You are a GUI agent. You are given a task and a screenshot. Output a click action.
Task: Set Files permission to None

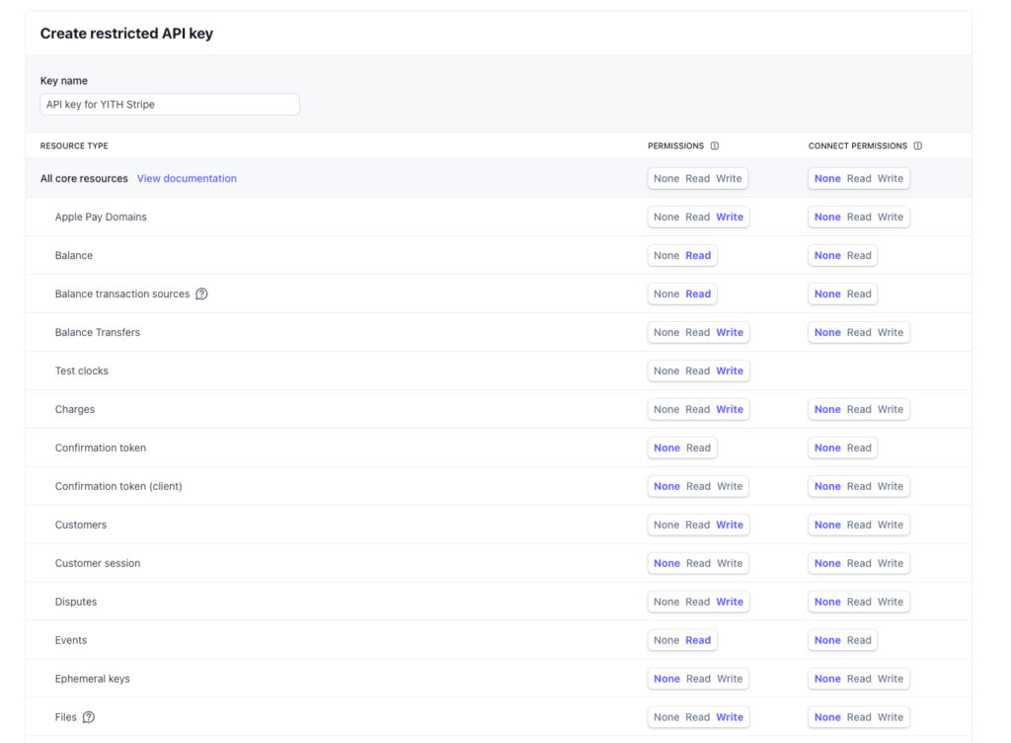click(x=666, y=717)
